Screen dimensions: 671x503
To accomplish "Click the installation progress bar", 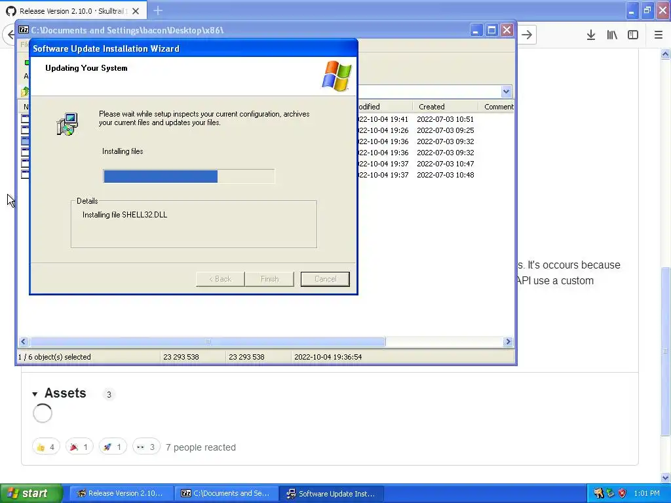I will [189, 176].
